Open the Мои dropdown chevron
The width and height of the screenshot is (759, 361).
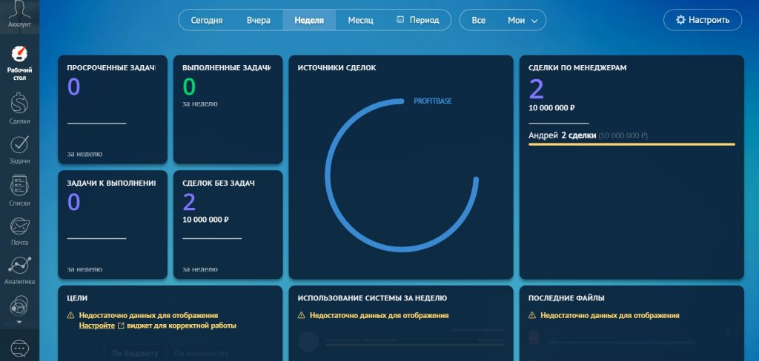[x=534, y=21]
